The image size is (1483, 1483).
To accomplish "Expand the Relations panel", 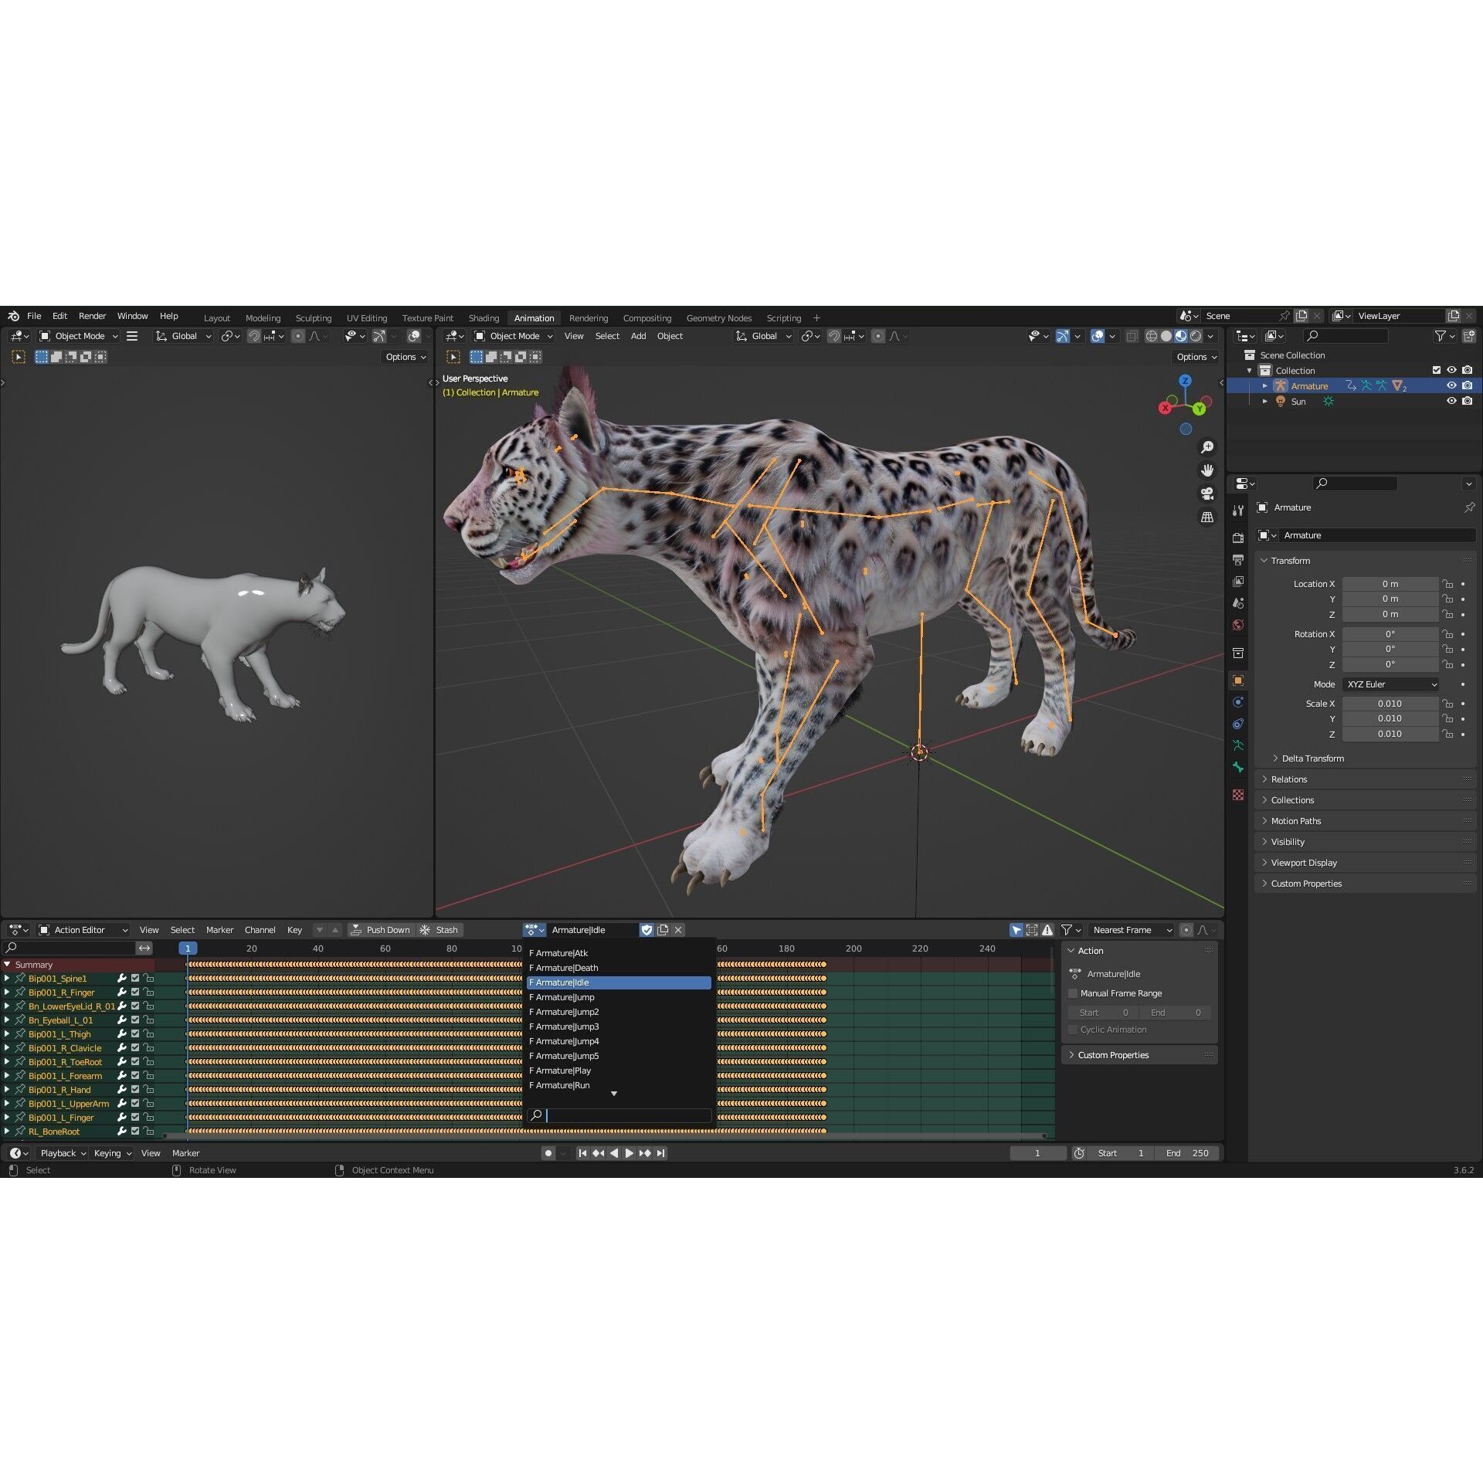I will [x=1288, y=779].
